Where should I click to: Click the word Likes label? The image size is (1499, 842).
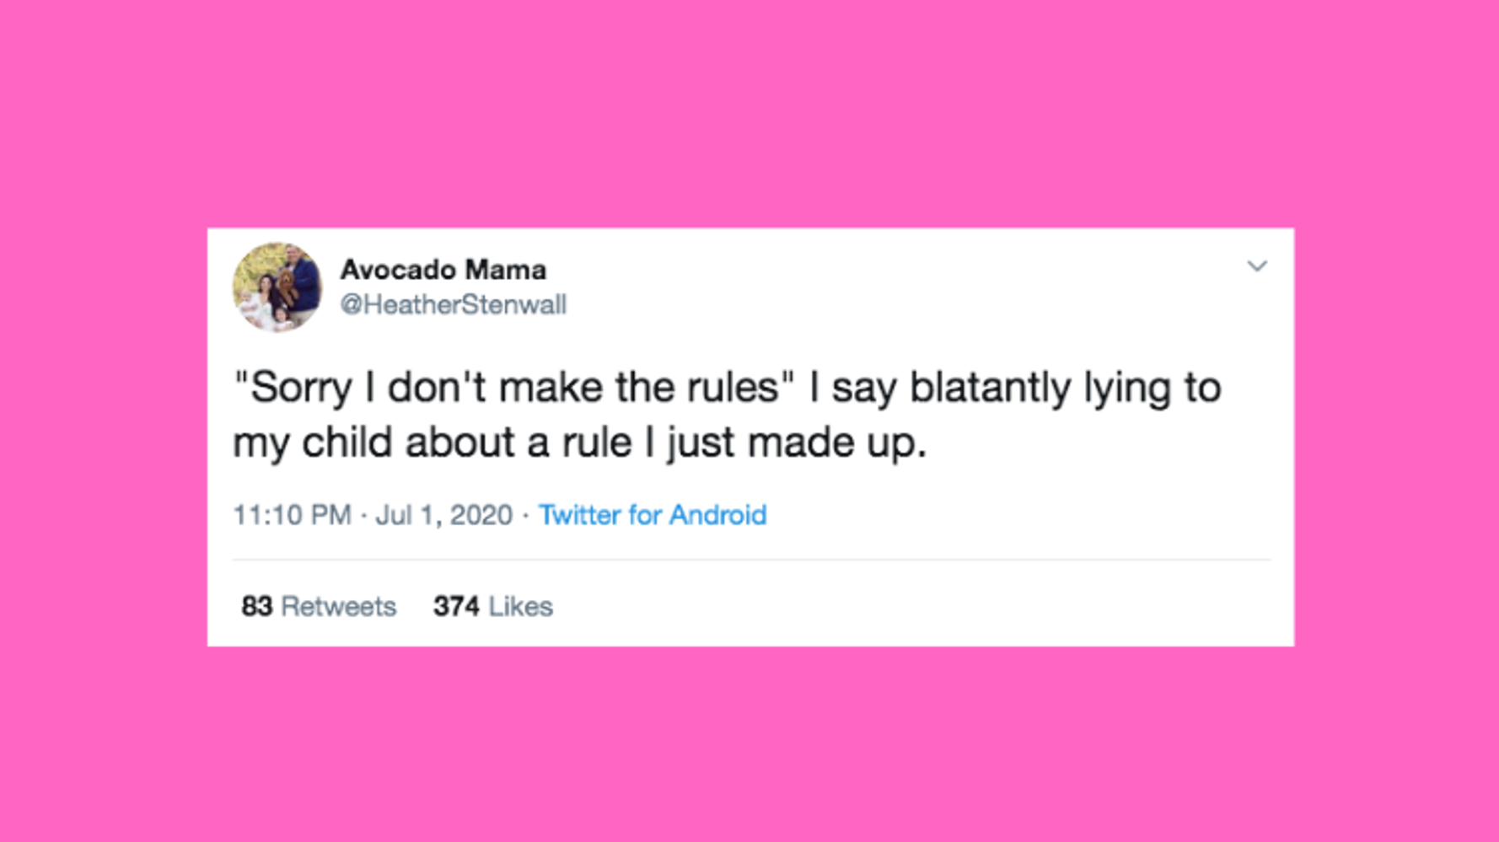(x=521, y=606)
